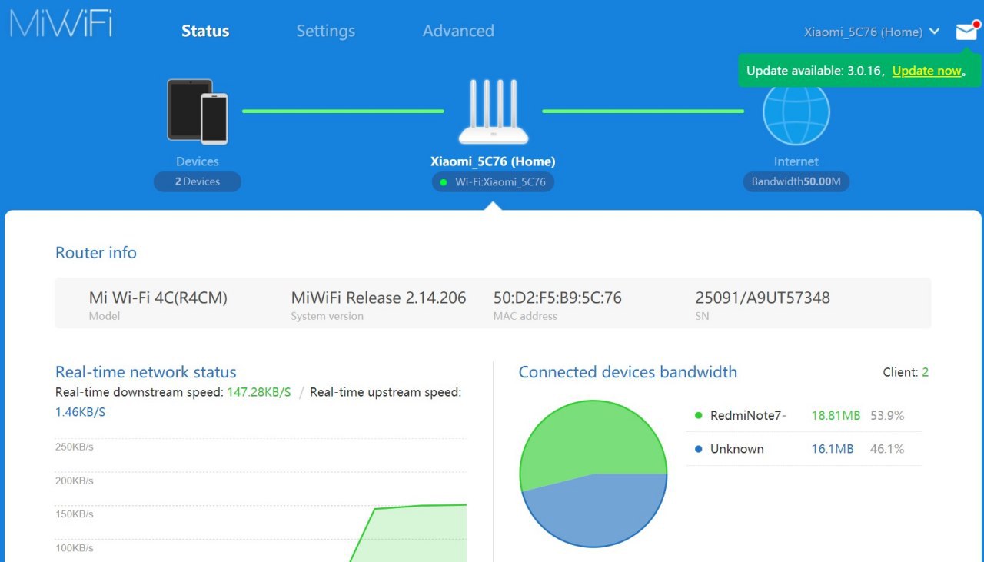The image size is (984, 562).
Task: Open the Settings tab
Action: (326, 31)
